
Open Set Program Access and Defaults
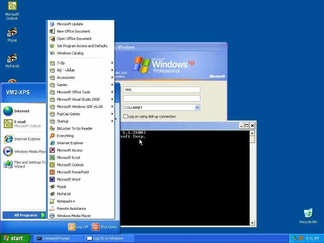coord(81,46)
